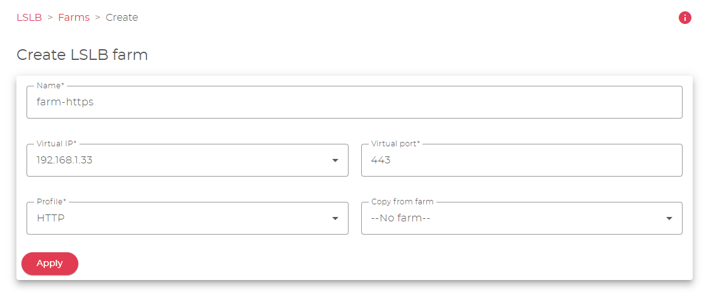Expand the Copy from farm arrow

(x=669, y=218)
